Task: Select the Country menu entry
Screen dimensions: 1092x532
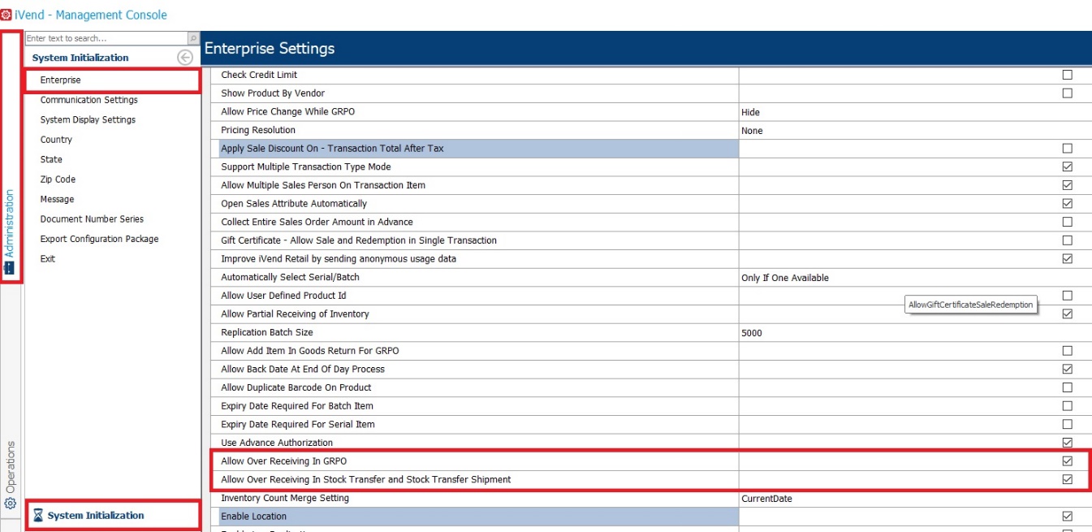Action: [56, 140]
